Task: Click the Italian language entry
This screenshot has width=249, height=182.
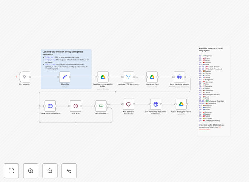Action: pos(204,84)
